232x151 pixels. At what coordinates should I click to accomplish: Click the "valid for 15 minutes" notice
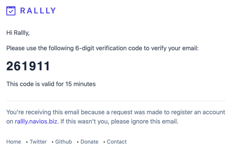(x=51, y=84)
